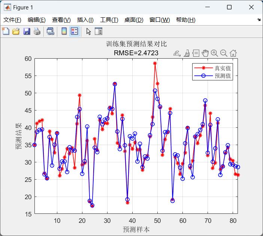Click the plot title 训练集预测结果对比
The height and width of the screenshot is (236, 263).
[x=136, y=44]
